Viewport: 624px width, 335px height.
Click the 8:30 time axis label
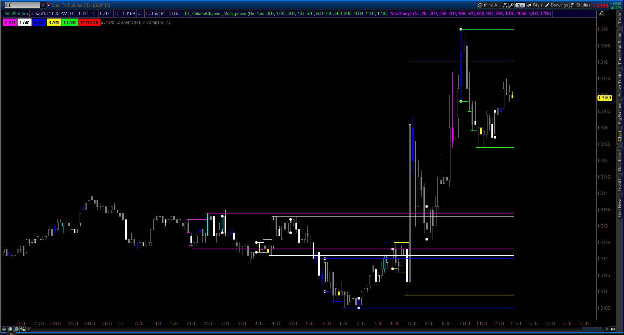pos(412,323)
